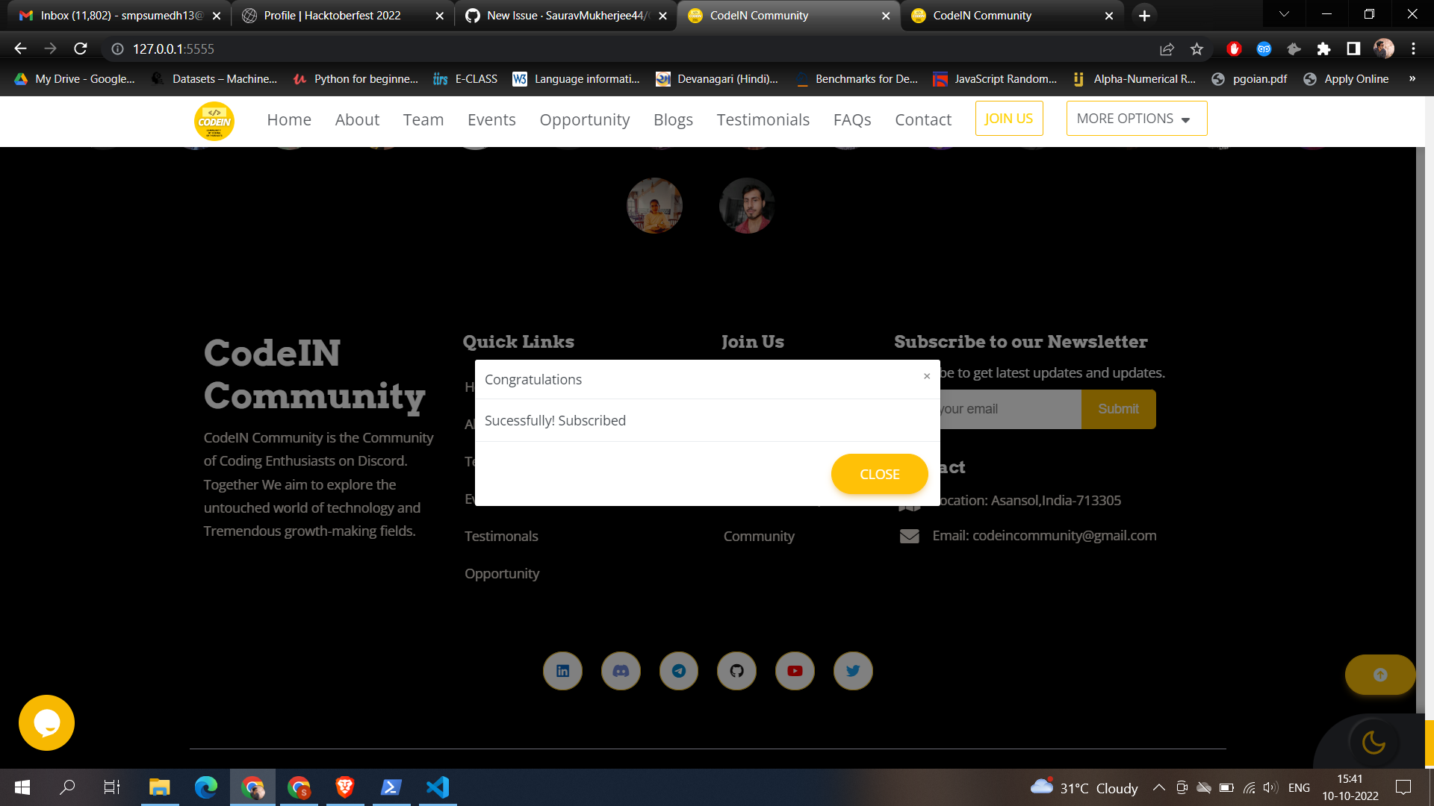This screenshot has width=1434, height=806.
Task: Open the Testimonials nav link
Action: 763,119
